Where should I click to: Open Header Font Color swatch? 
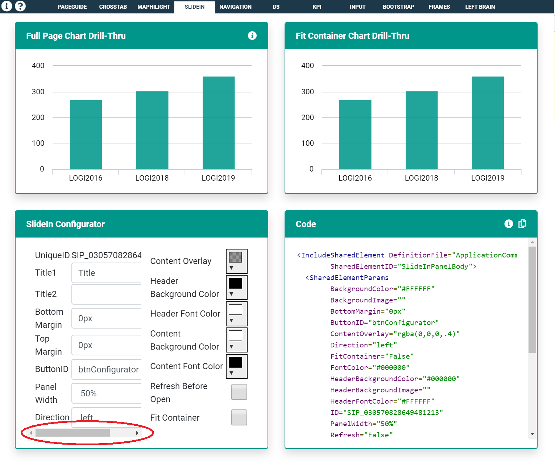pos(236,310)
